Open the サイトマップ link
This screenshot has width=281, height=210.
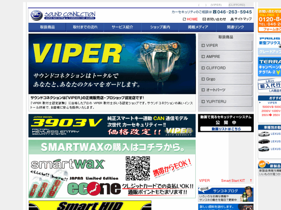point(241,19)
